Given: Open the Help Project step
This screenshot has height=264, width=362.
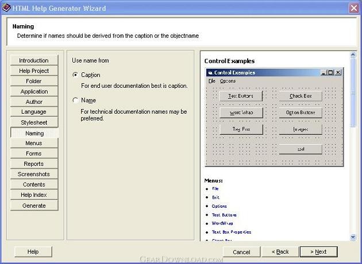Looking at the screenshot, I should 34,71.
